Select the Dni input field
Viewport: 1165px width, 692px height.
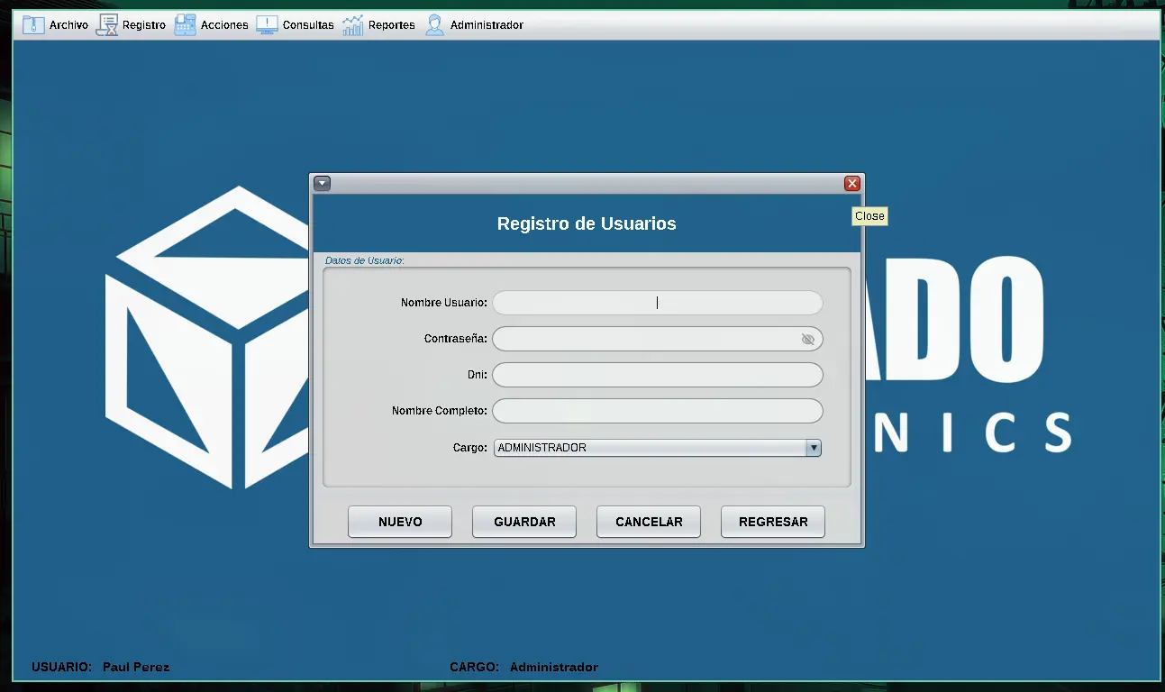658,375
